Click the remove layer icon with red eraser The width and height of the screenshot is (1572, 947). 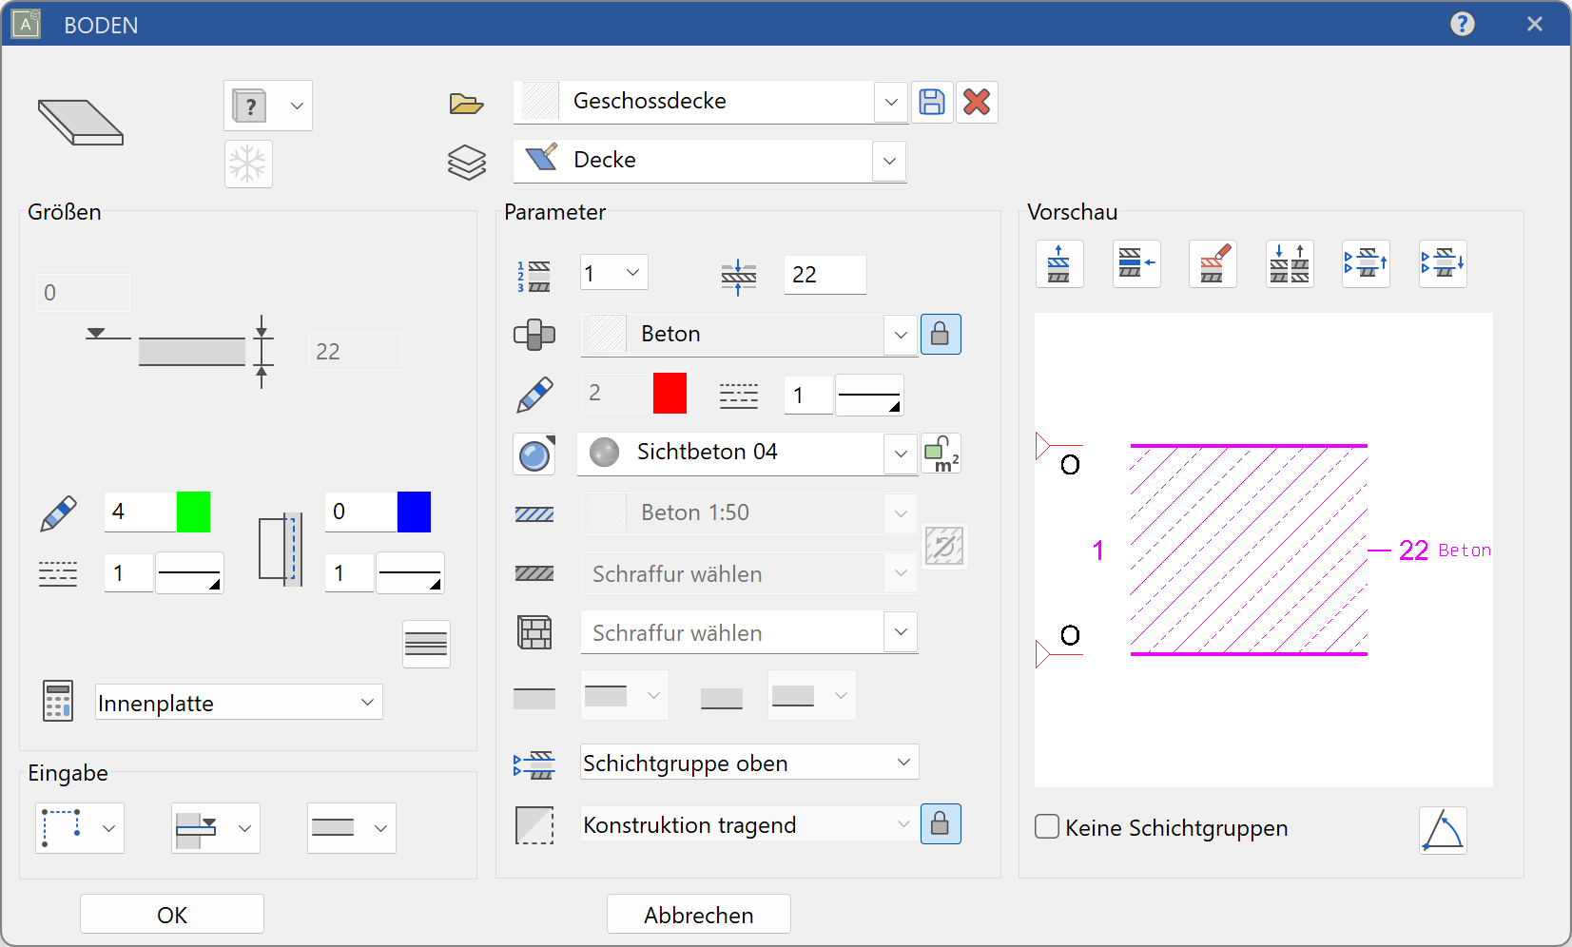(x=1213, y=263)
